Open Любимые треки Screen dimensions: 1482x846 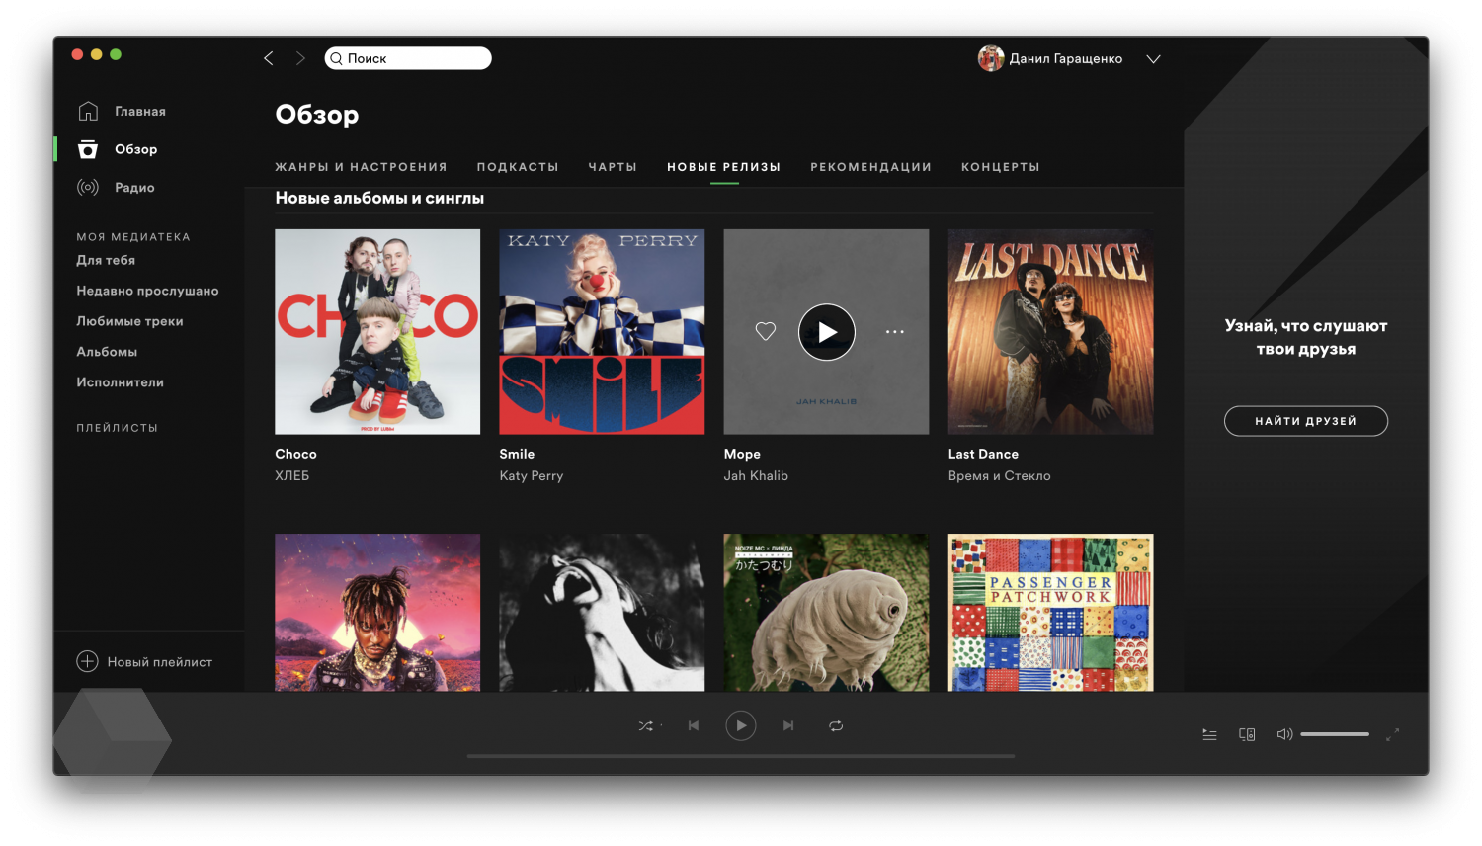tap(129, 321)
